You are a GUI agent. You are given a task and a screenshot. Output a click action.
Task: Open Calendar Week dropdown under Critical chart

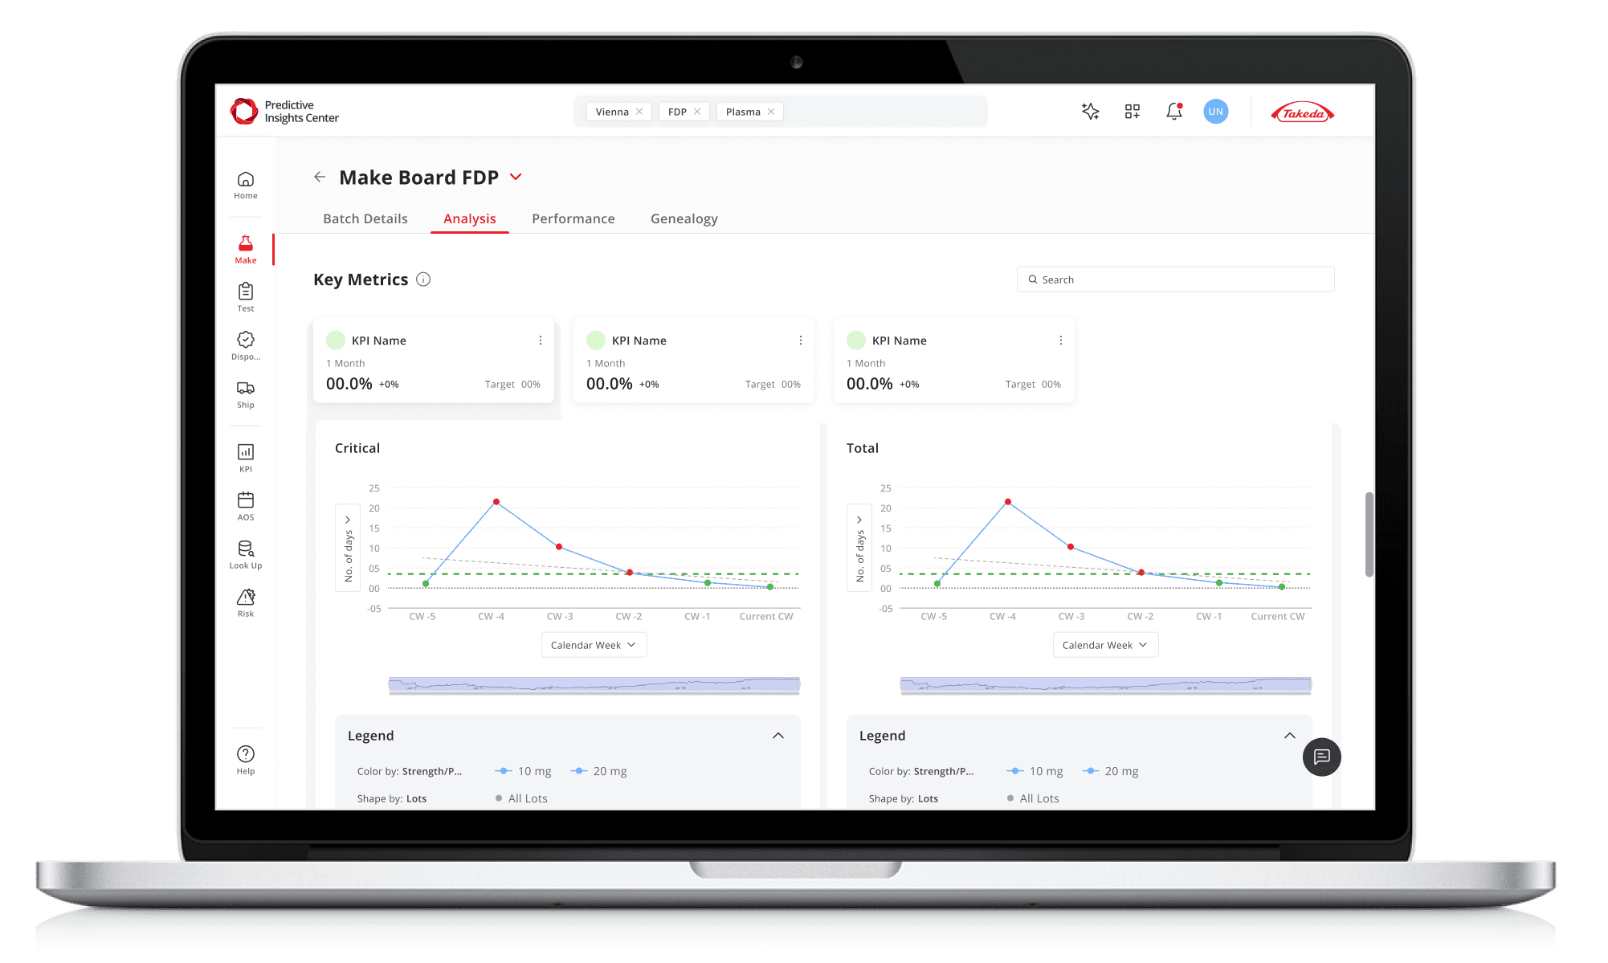594,645
